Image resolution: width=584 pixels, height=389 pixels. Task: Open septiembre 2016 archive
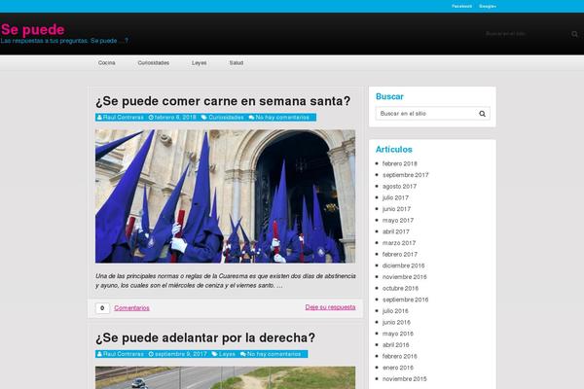(x=405, y=300)
